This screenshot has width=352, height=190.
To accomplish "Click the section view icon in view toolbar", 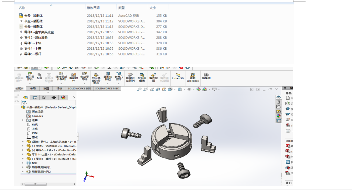I will [158, 89].
